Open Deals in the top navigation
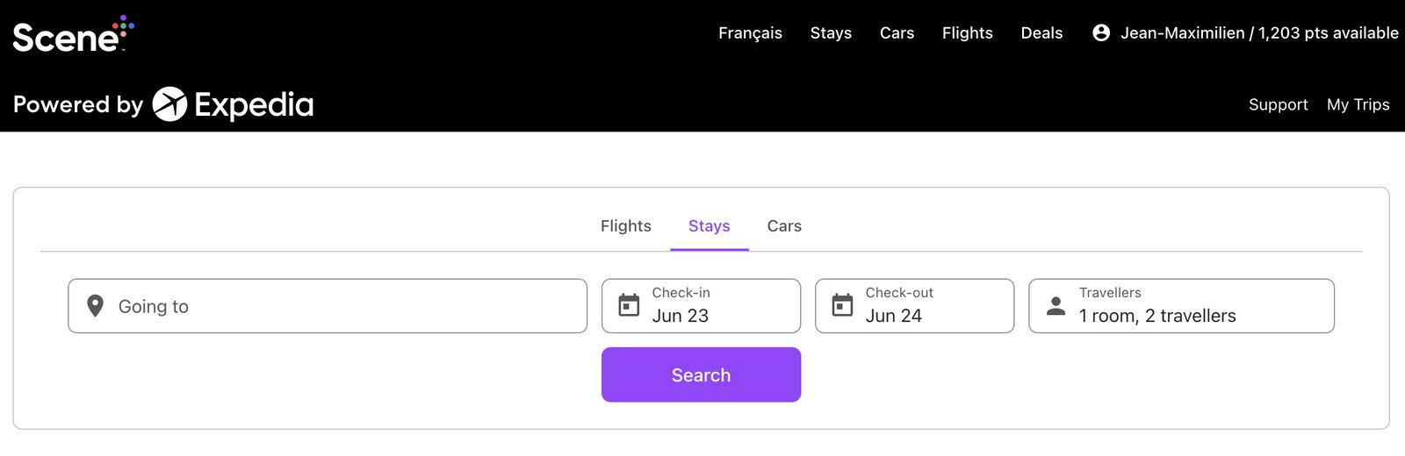 [x=1041, y=33]
